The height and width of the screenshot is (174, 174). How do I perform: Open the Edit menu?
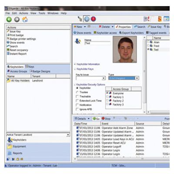[x=14, y=13]
